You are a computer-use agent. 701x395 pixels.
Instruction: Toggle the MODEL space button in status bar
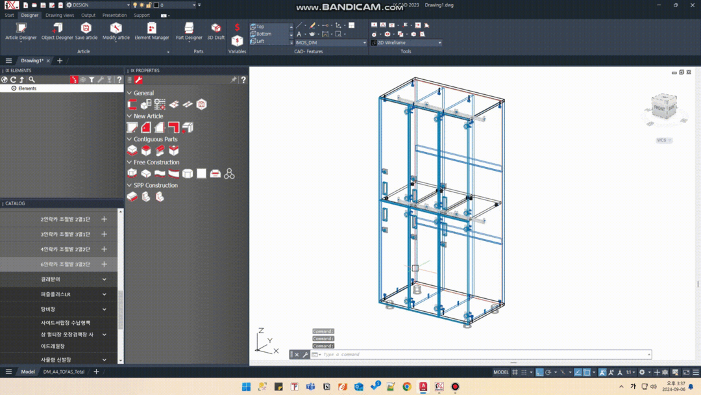pos(500,372)
